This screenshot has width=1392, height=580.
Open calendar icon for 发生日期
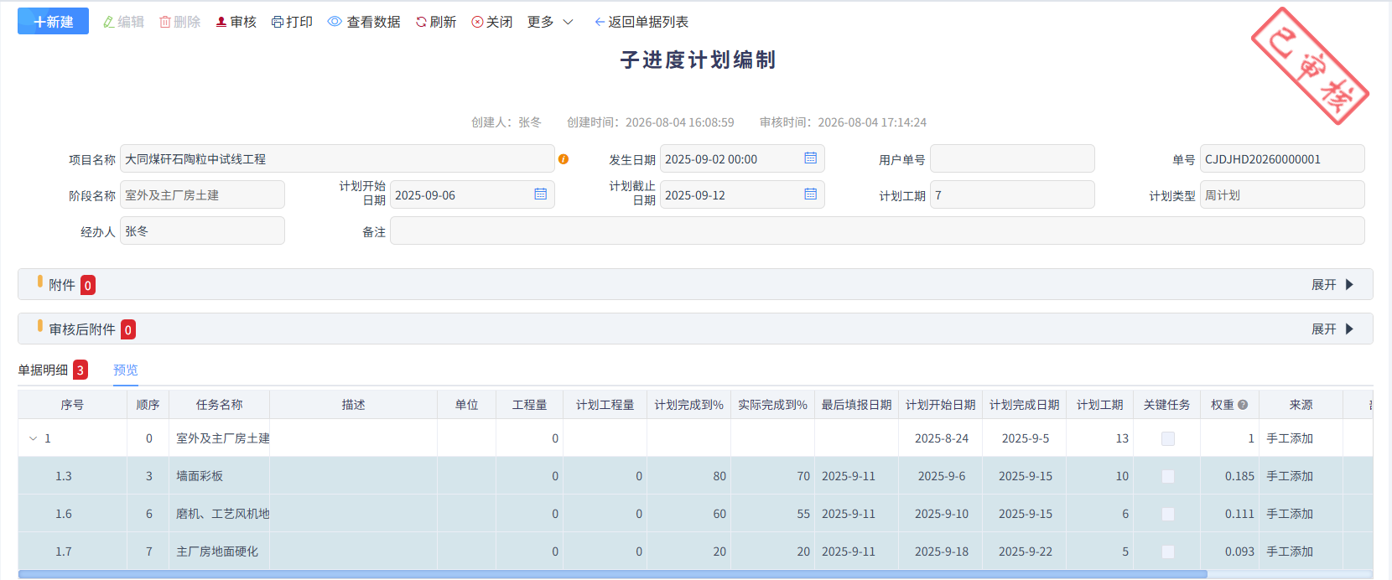coord(810,158)
